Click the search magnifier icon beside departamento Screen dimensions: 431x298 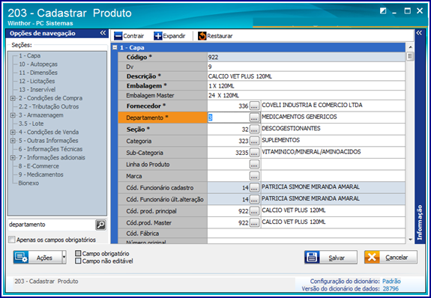[x=100, y=225]
